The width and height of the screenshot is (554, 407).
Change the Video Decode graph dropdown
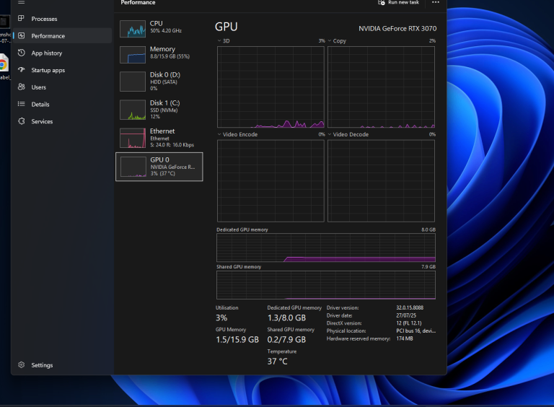coord(330,134)
